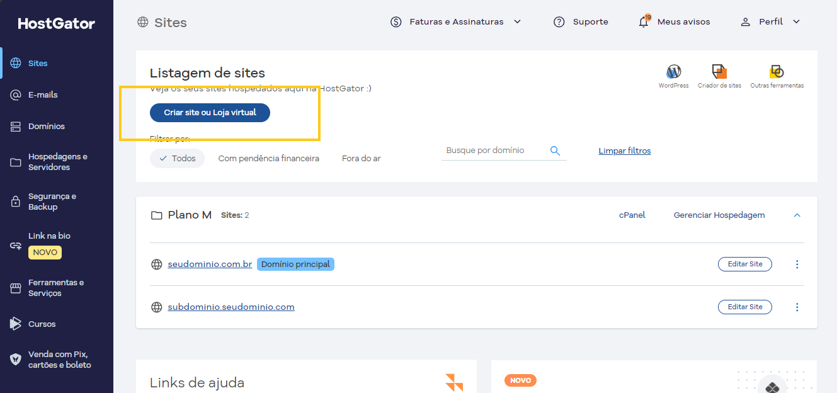This screenshot has width=837, height=393.
Task: Click the Plano M folder icon
Action: tap(157, 215)
